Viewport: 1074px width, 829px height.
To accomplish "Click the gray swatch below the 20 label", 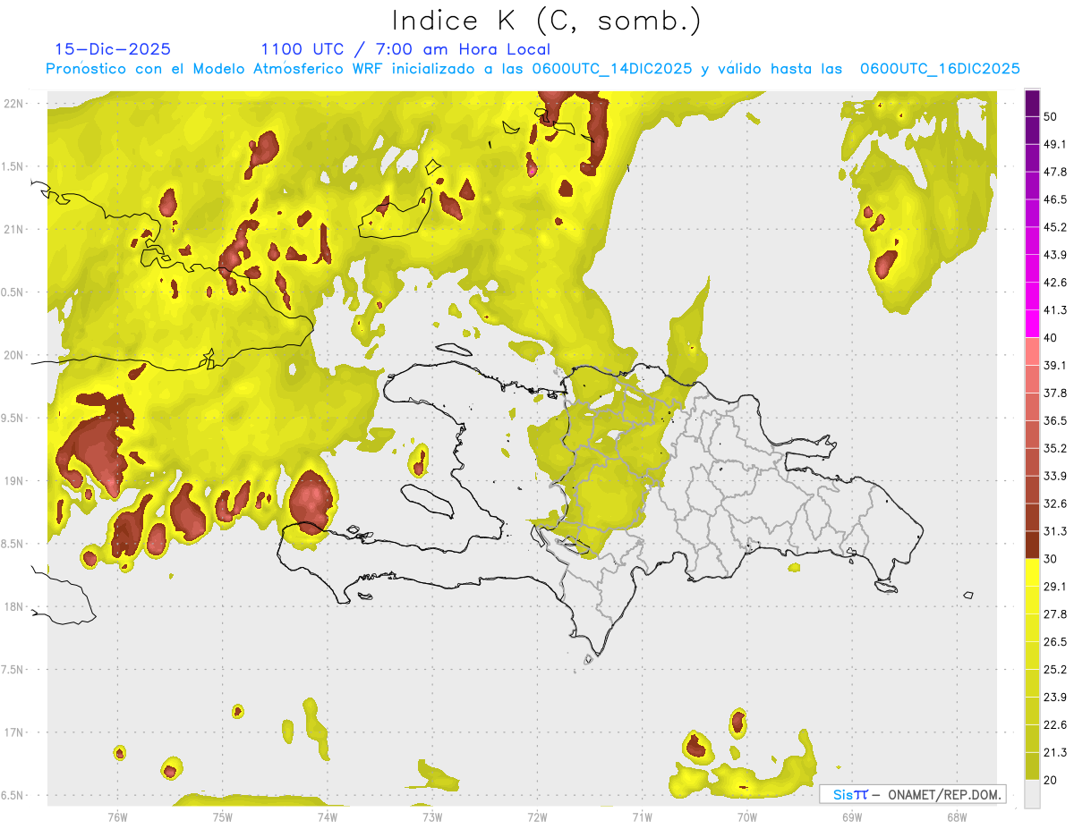I will pyautogui.click(x=1032, y=793).
